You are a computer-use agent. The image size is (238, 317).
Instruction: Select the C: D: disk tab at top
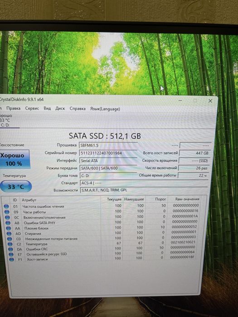pyautogui.click(x=5, y=125)
